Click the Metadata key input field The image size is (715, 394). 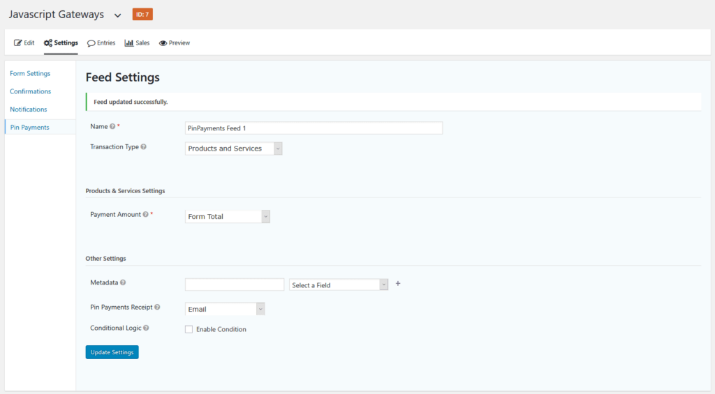click(235, 285)
